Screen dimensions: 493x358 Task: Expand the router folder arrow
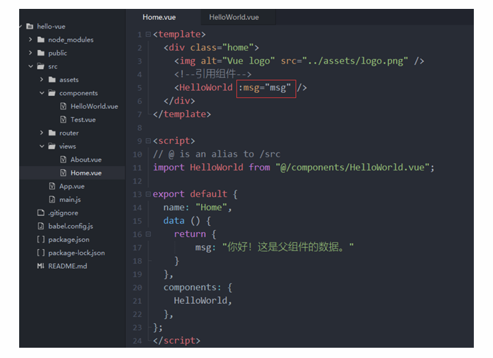[42, 133]
